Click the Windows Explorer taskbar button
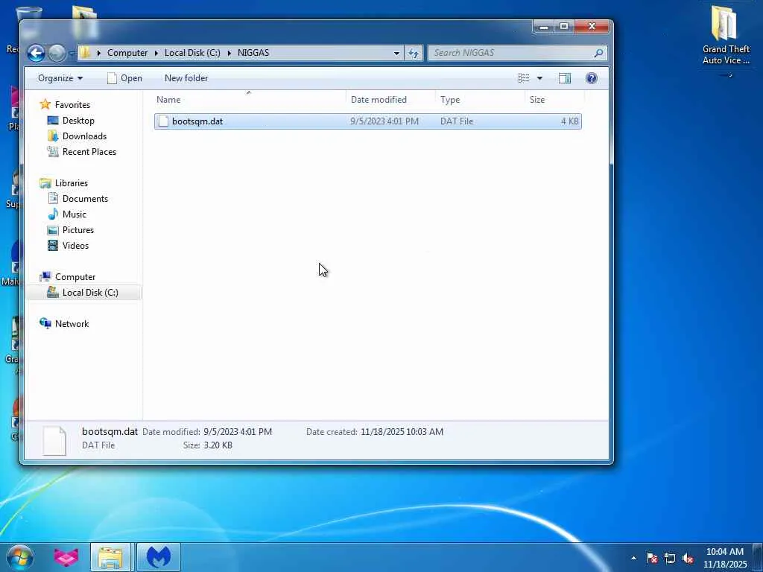763x572 pixels. click(x=110, y=557)
